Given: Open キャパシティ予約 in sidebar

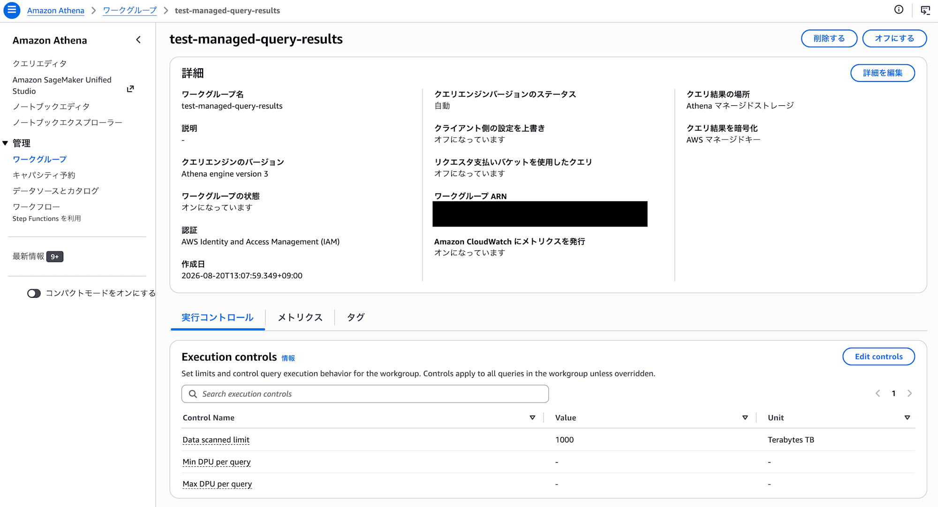Looking at the screenshot, I should pos(44,176).
